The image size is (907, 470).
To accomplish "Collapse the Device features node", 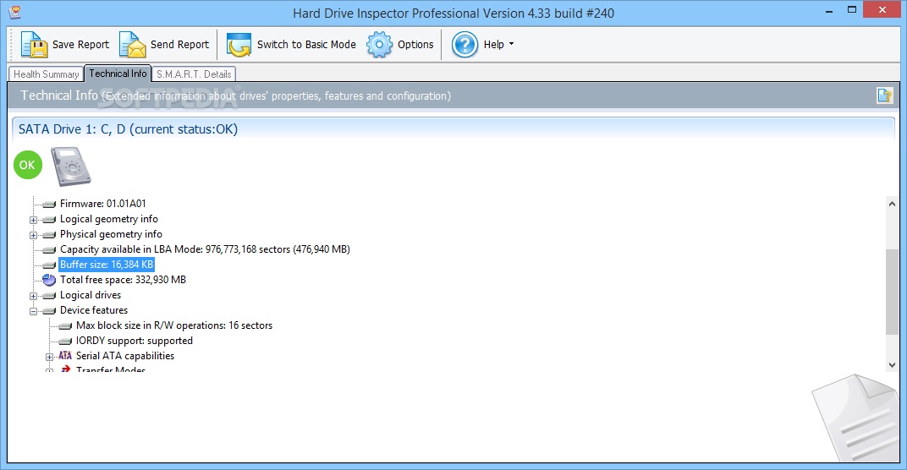I will pyautogui.click(x=34, y=311).
